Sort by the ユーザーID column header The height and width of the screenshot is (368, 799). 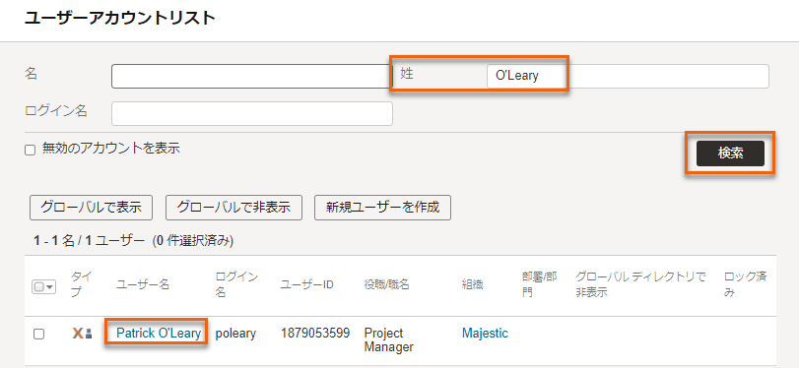[306, 284]
